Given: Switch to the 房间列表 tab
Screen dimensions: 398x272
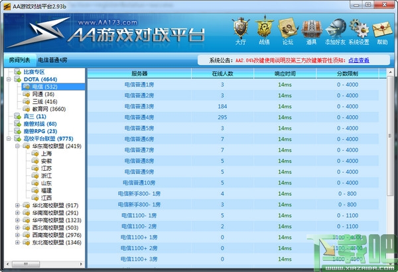Looking at the screenshot, I should point(19,60).
